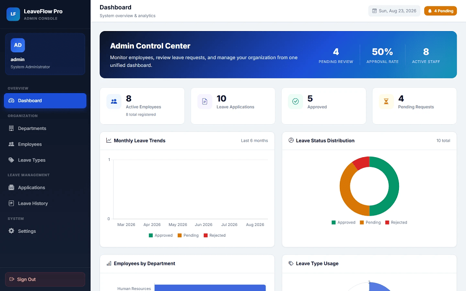Click the Leave Applications stat card
Viewport: 466px width, 291px height.
[x=233, y=106]
